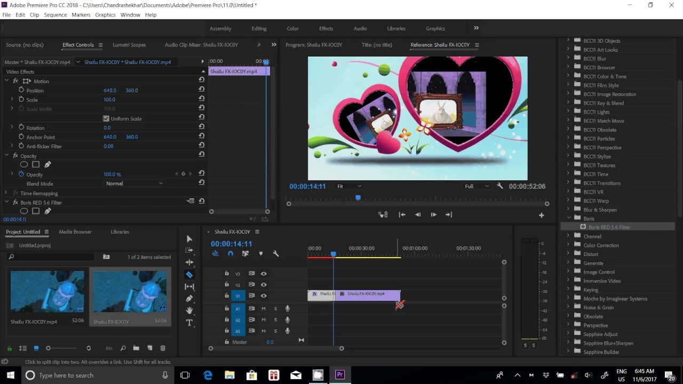Open the Blend Mode dropdown
Screen dimensions: 683x384
pyautogui.click(x=134, y=183)
